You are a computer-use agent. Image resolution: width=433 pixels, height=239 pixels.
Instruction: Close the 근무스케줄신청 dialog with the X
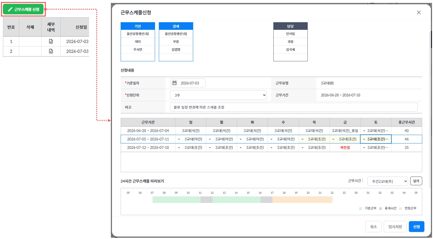419,13
